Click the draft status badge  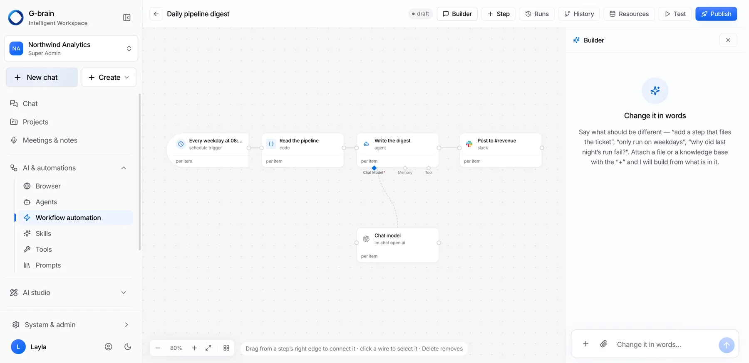tap(420, 14)
